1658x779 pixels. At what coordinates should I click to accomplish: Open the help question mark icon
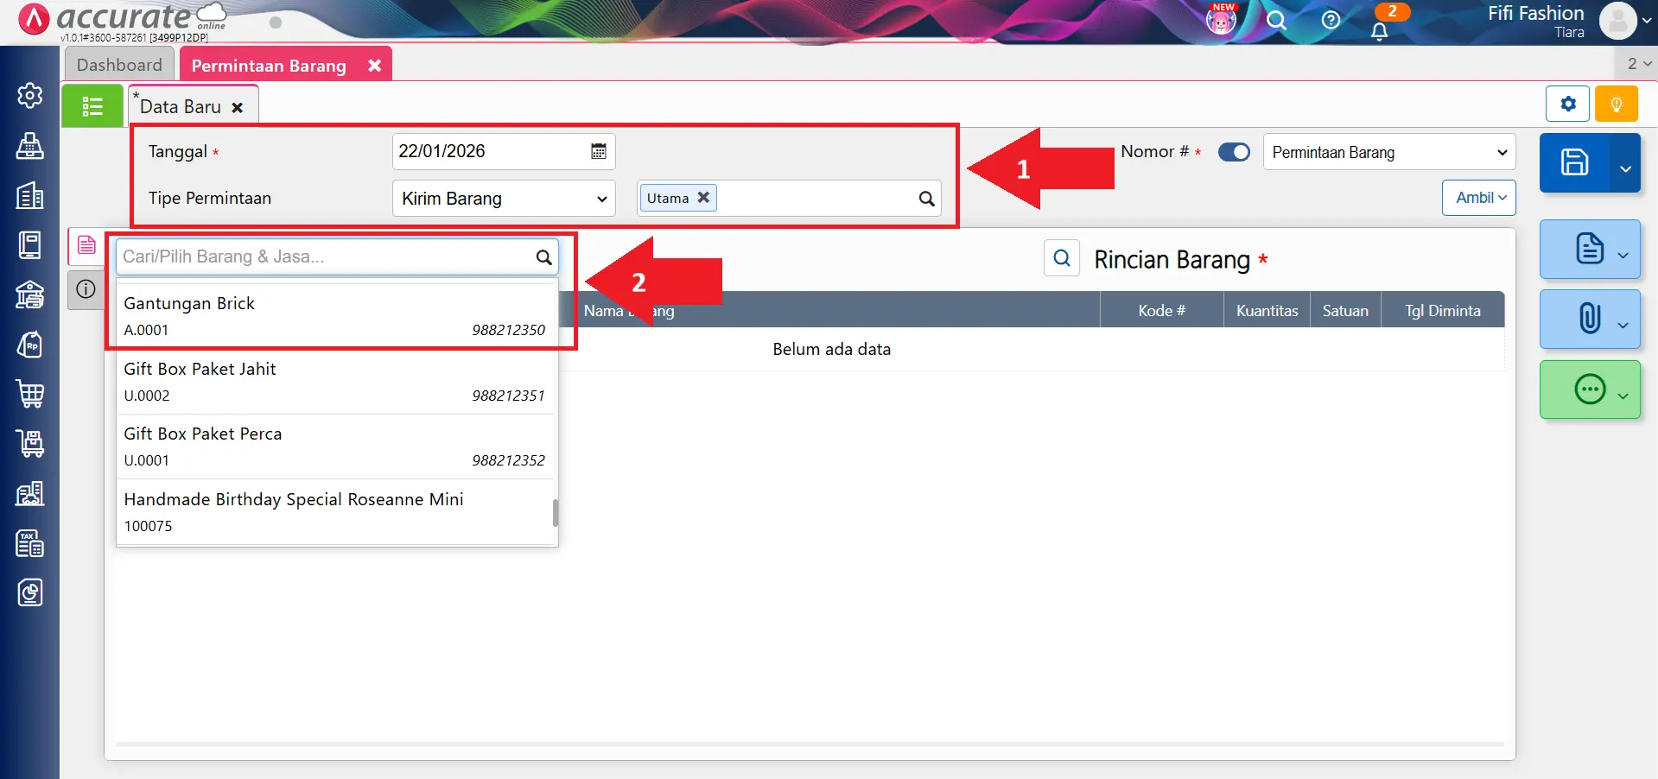[1331, 20]
